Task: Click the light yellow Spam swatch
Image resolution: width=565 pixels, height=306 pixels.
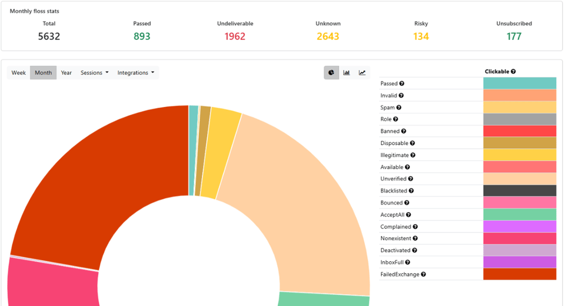Action: pos(520,107)
